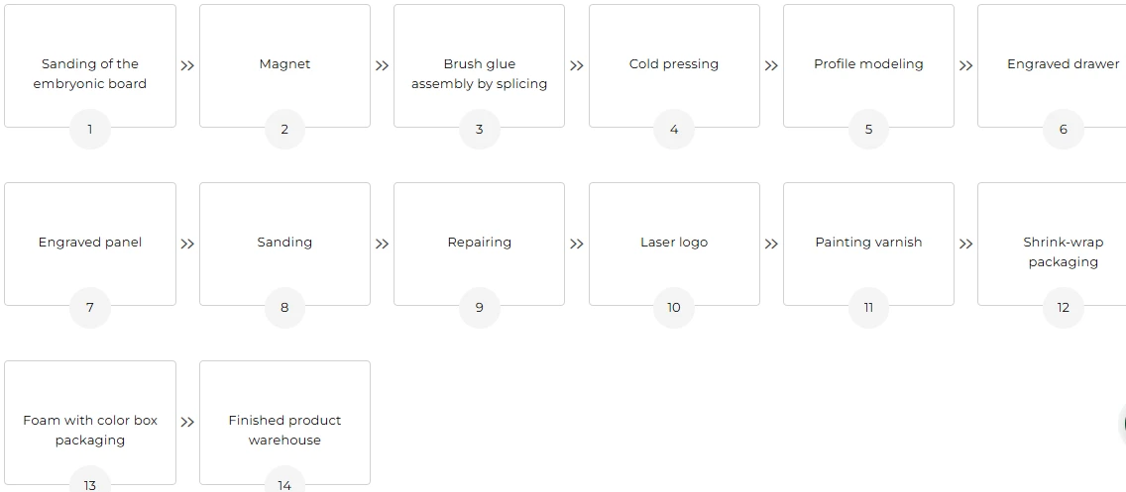Select the Finished product warehouse card
The height and width of the screenshot is (492, 1126).
[x=284, y=422]
